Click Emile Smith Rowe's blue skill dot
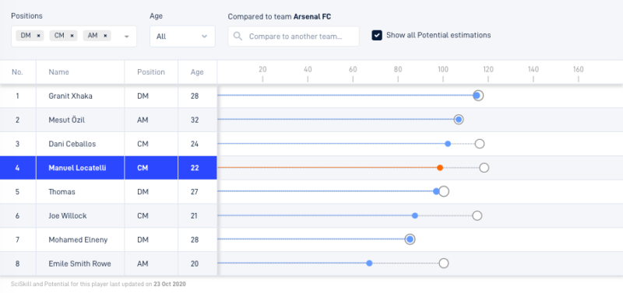 tap(369, 263)
